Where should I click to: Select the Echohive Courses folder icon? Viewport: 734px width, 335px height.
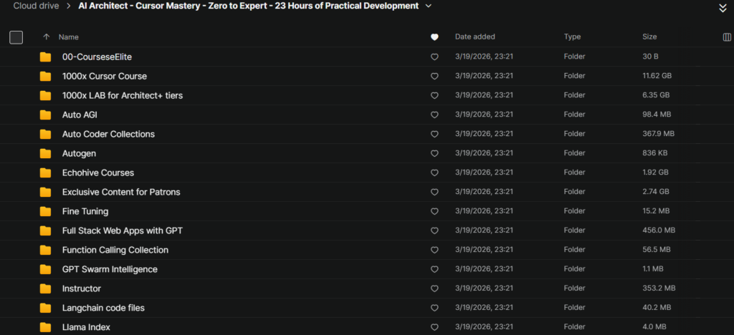[45, 173]
